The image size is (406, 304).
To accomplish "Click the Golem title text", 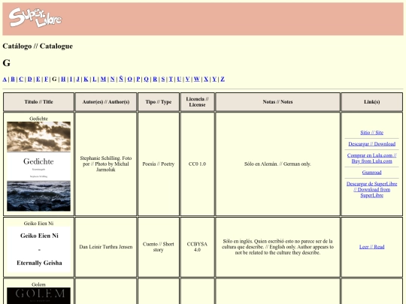I will coord(38,284).
